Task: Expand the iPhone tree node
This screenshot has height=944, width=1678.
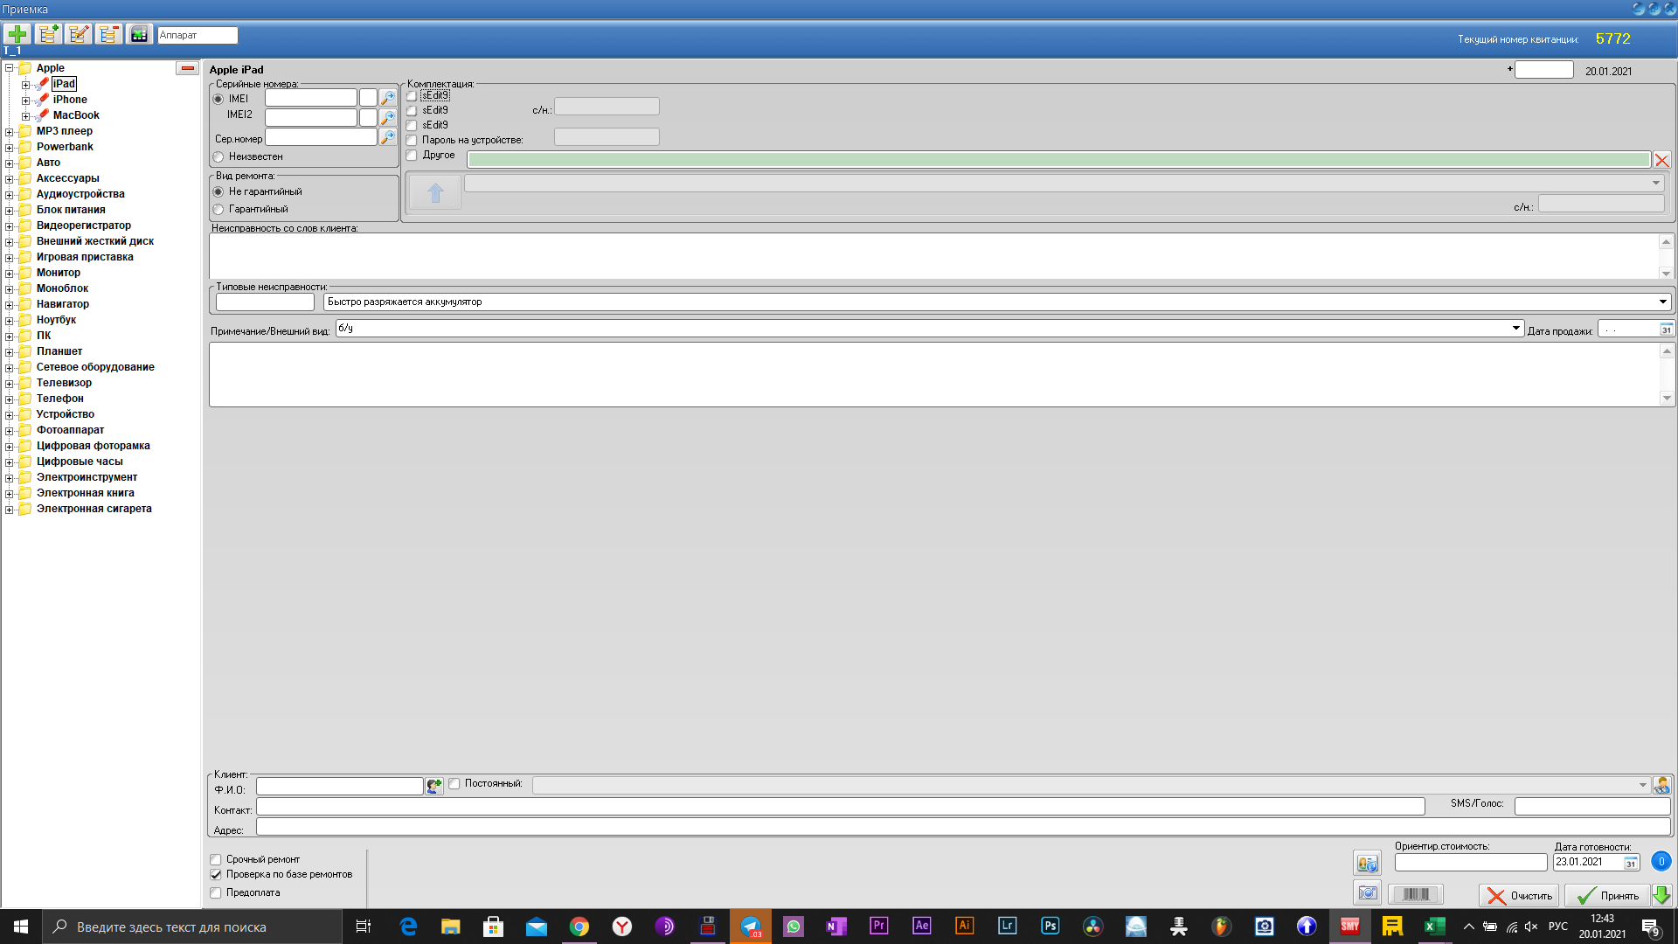Action: [25, 101]
